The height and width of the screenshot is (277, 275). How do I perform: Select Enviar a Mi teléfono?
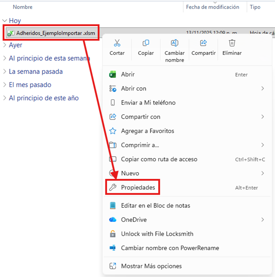(148, 103)
